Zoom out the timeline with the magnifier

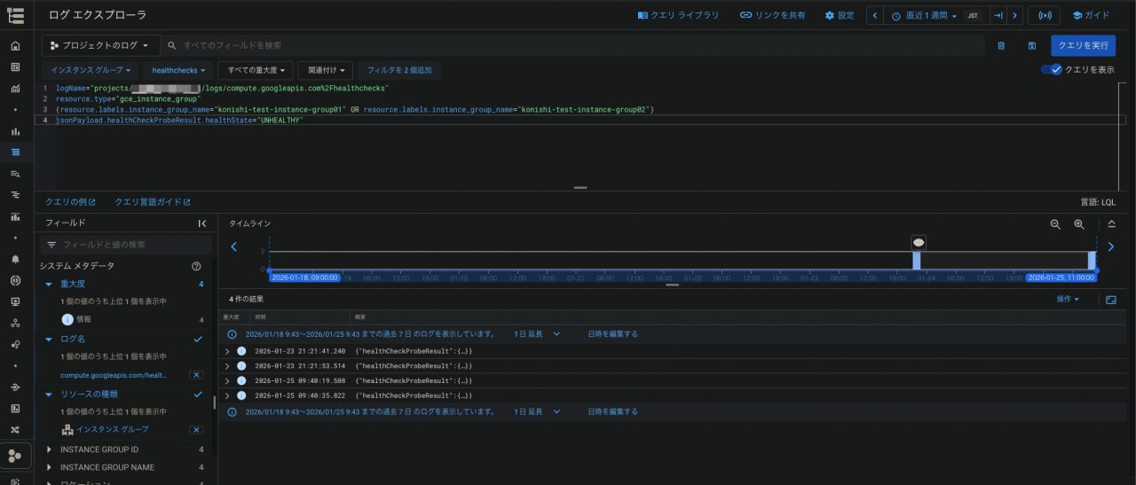point(1055,224)
